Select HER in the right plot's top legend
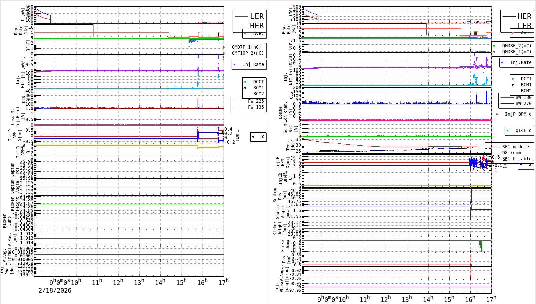This screenshot has height=304, width=536. [524, 16]
